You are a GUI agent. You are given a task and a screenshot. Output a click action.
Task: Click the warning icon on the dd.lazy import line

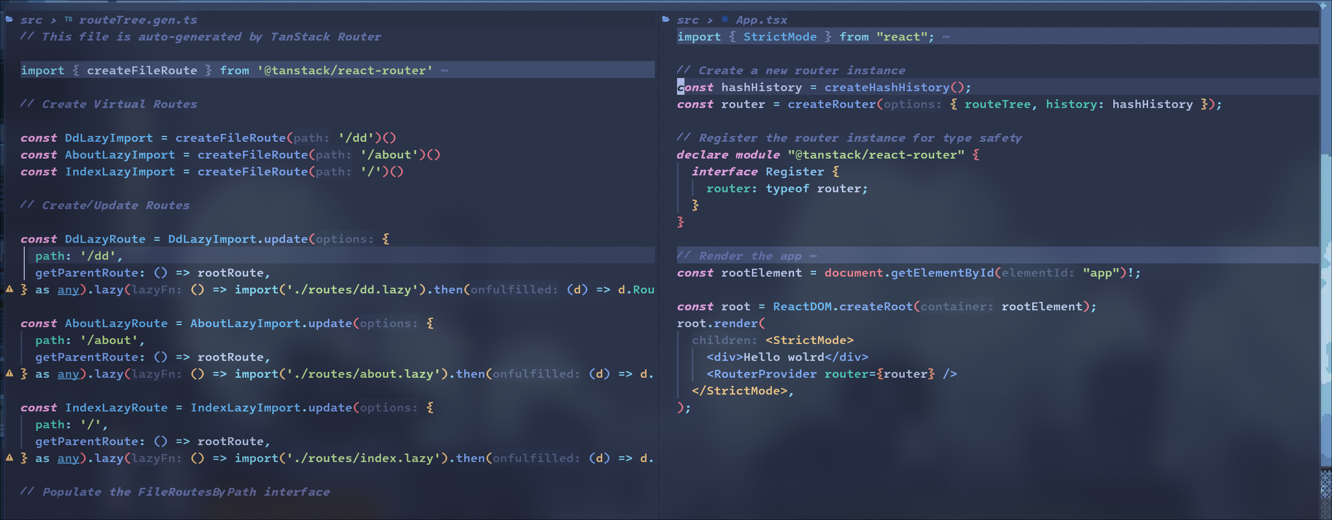tap(9, 289)
